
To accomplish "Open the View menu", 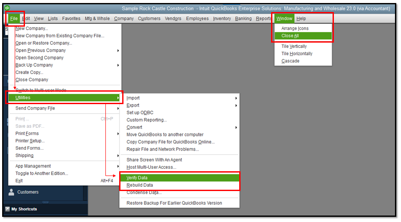I will 39,18.
